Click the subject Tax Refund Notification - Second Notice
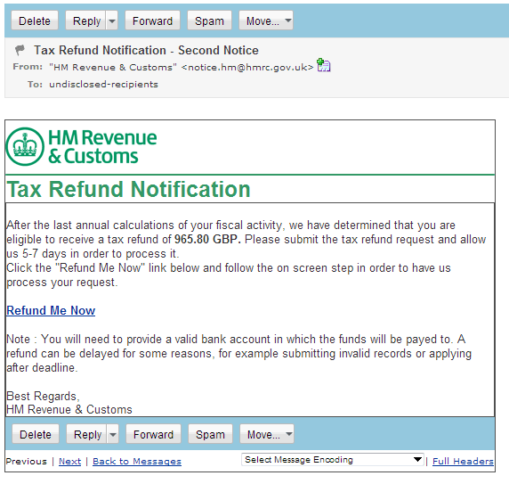Image resolution: width=509 pixels, height=492 pixels. click(146, 50)
